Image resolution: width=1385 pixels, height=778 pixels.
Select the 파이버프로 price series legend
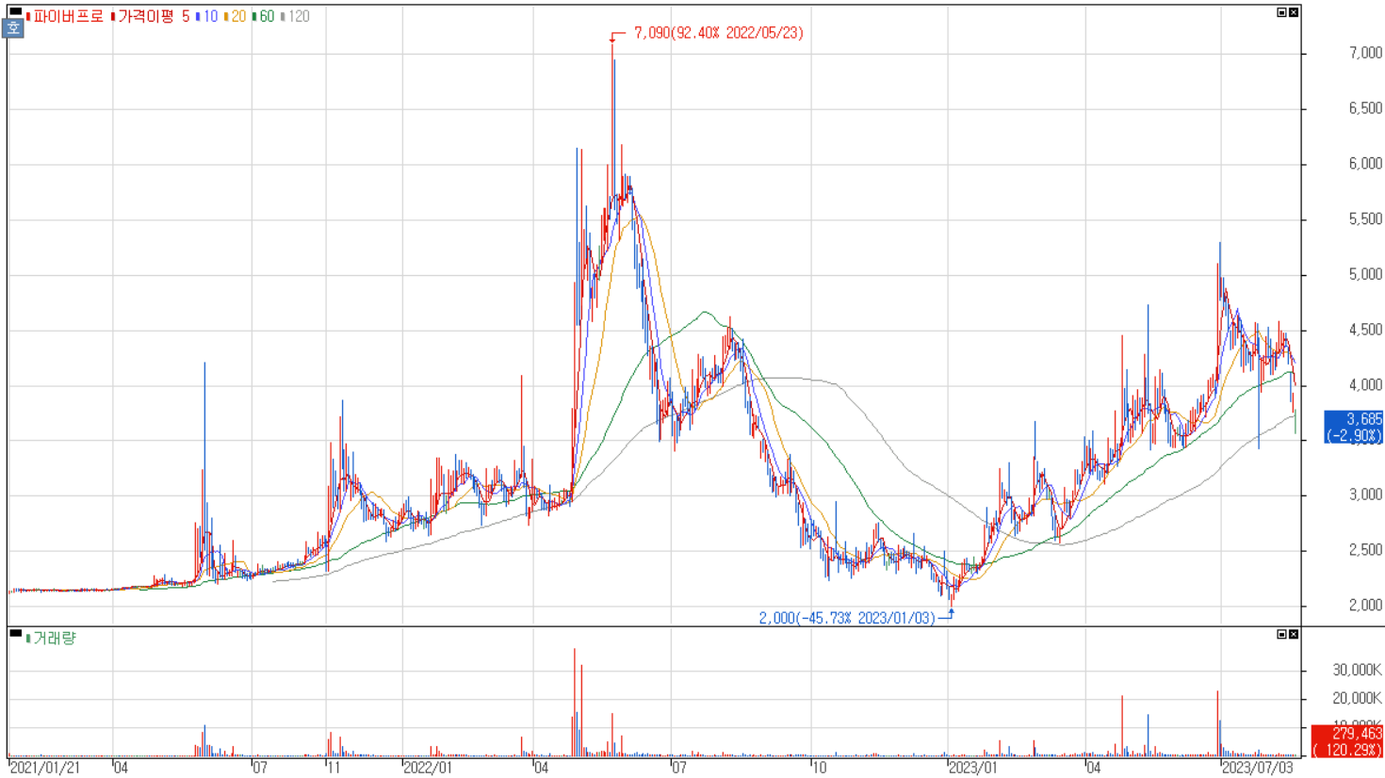[x=66, y=16]
